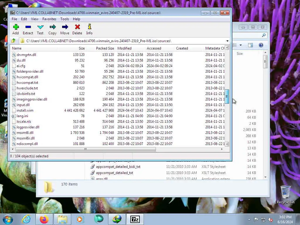Select the drvmgrtn.dll file icon
Screen dimensions: 300x225
pyautogui.click(x=14, y=55)
